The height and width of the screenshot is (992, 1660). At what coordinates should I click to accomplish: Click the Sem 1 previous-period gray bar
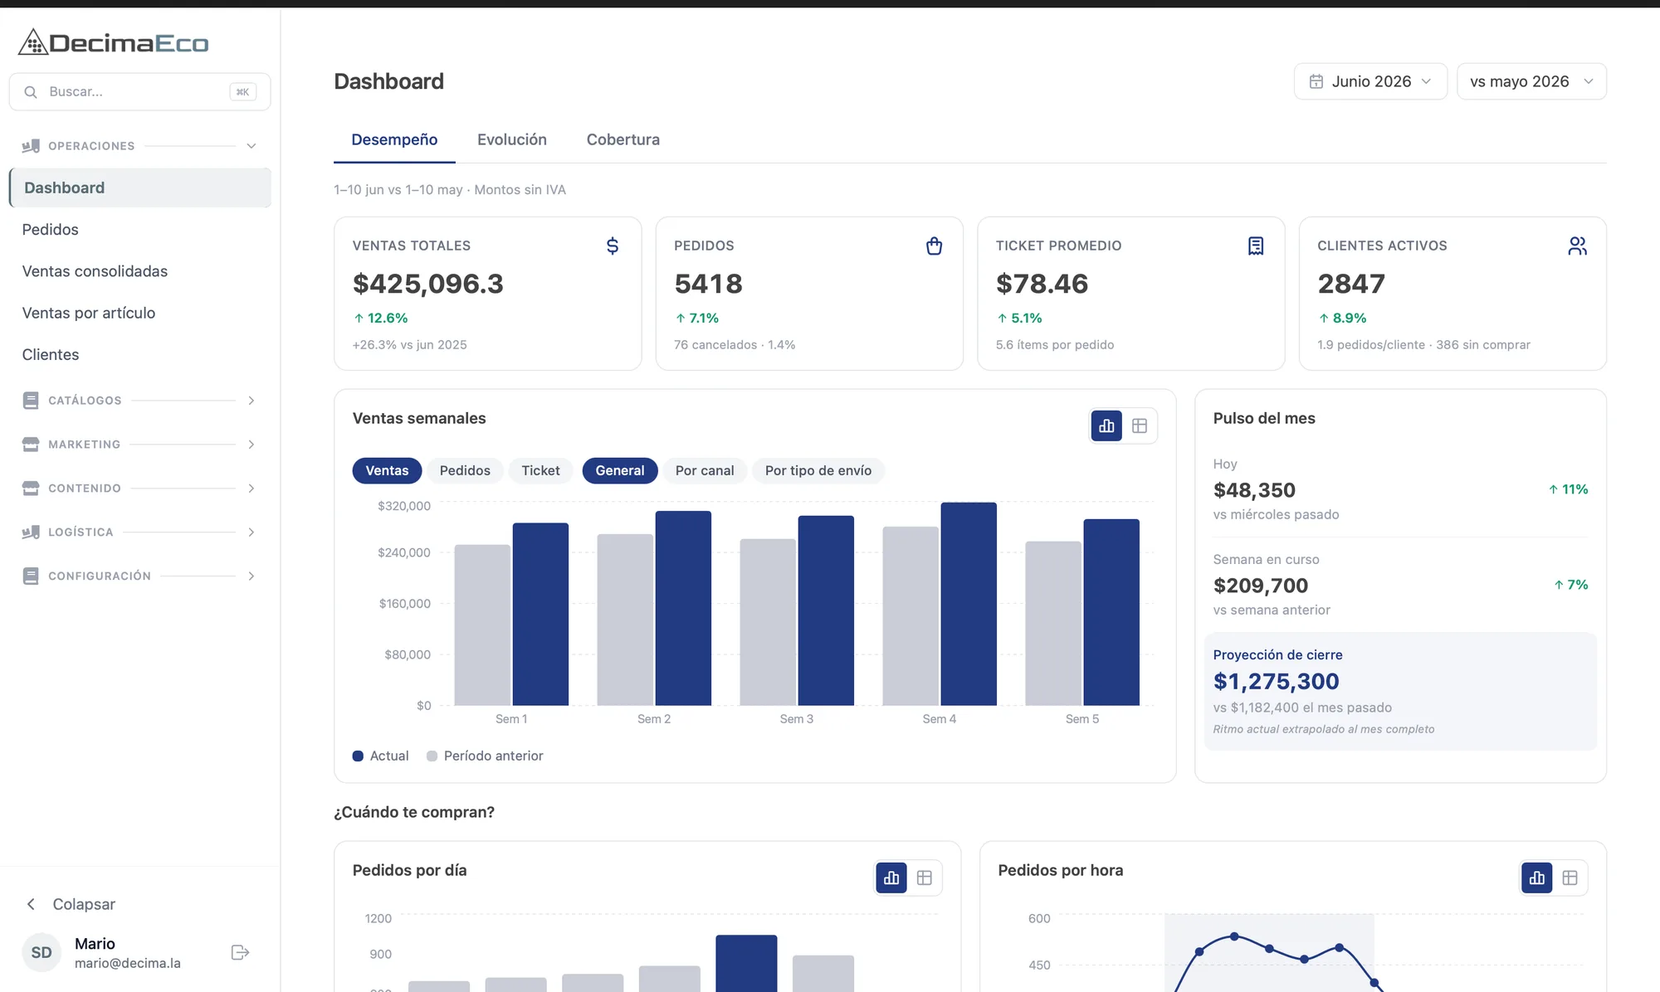pos(482,625)
